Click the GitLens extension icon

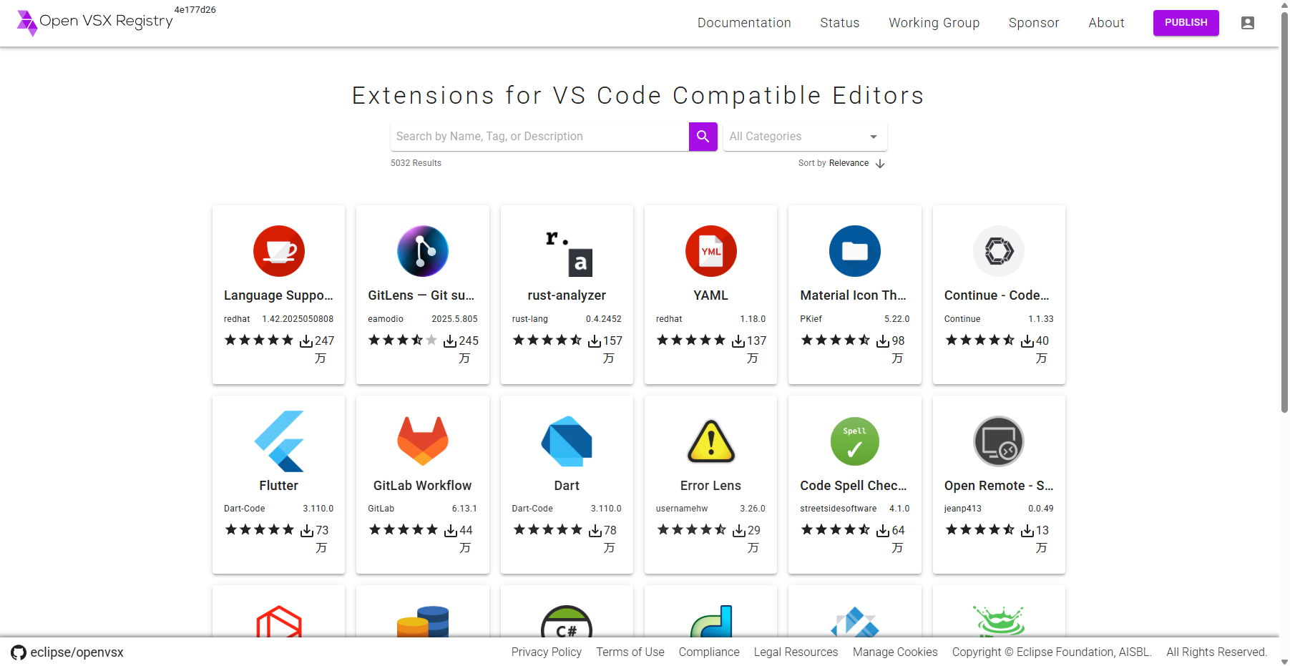click(x=423, y=251)
